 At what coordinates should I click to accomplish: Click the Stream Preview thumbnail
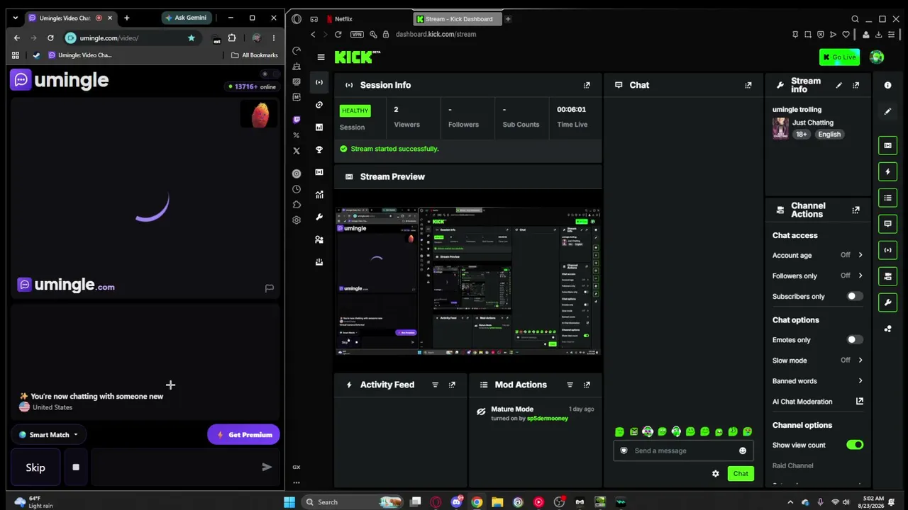[x=468, y=281]
